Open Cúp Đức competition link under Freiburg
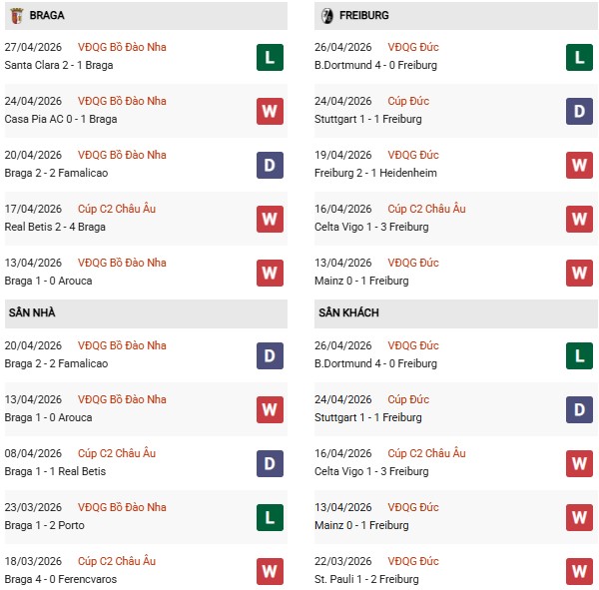 tap(411, 101)
